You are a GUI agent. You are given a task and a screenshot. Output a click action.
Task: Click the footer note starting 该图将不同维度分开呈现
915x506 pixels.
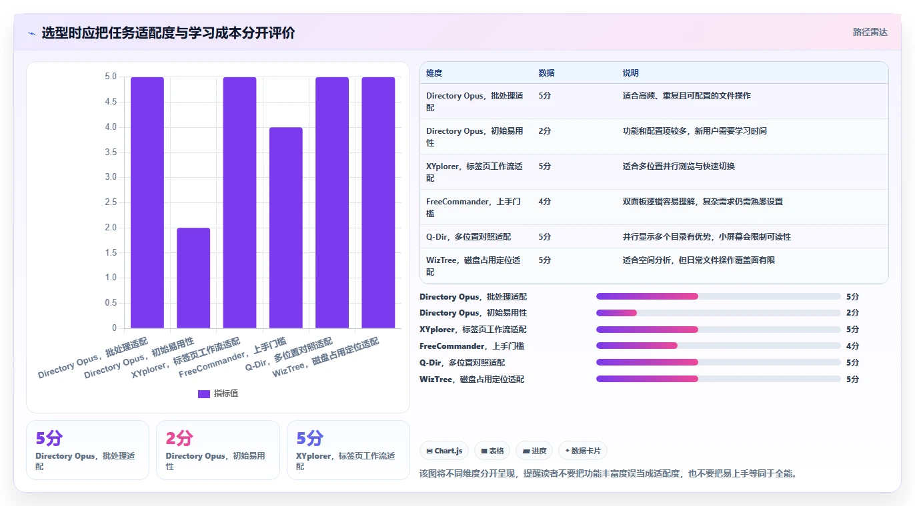point(608,474)
